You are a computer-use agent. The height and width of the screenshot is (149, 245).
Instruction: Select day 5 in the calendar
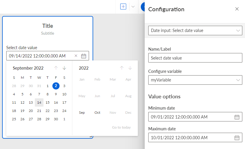pos(22,94)
